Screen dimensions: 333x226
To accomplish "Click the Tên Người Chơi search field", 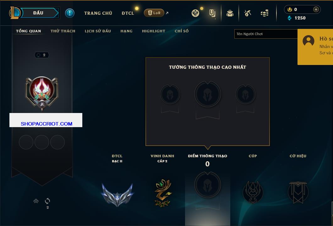I will [x=266, y=34].
